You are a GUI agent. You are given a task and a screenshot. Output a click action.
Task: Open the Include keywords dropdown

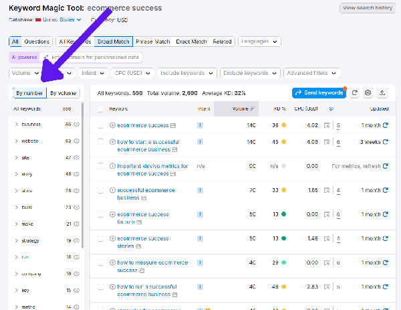point(187,73)
